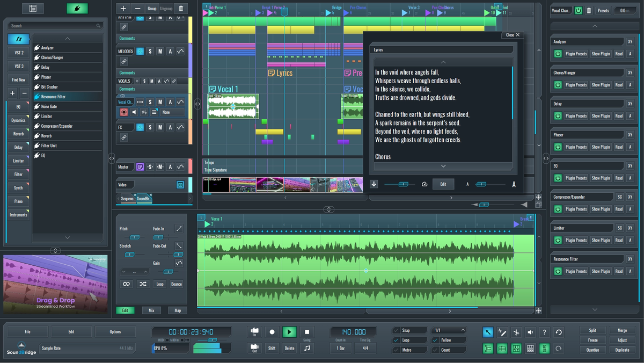Click the metronome swing note icon

pos(306,348)
